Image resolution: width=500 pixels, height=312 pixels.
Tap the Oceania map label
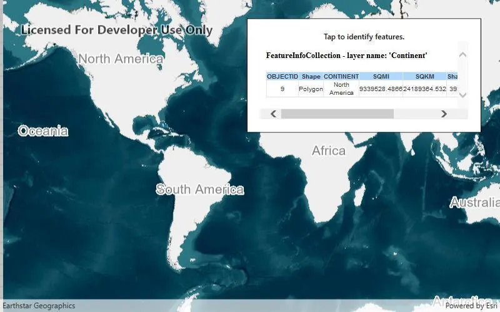[43, 131]
